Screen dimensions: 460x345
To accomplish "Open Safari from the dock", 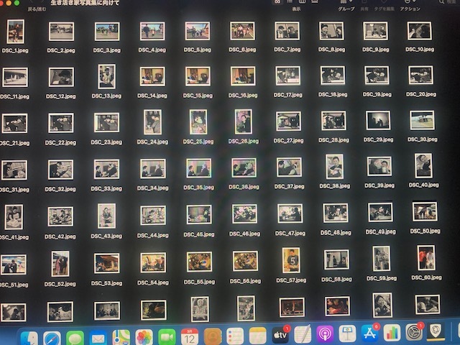I will (x=52, y=337).
